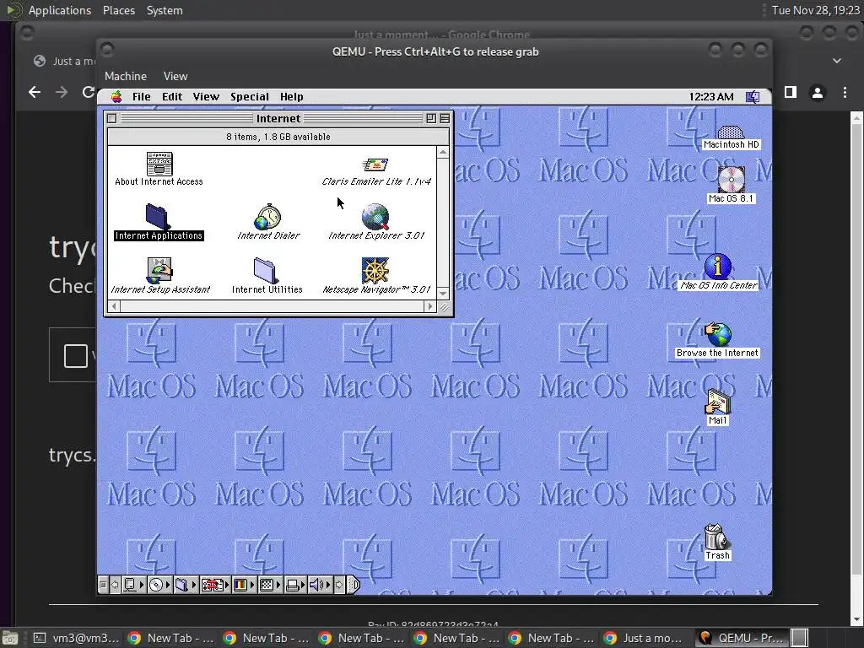
Task: Open the Places menu in the top panel
Action: coord(118,10)
